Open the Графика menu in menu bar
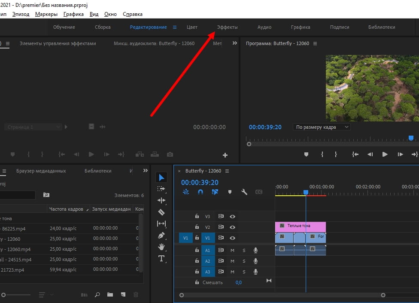The height and width of the screenshot is (303, 419). coord(73,14)
